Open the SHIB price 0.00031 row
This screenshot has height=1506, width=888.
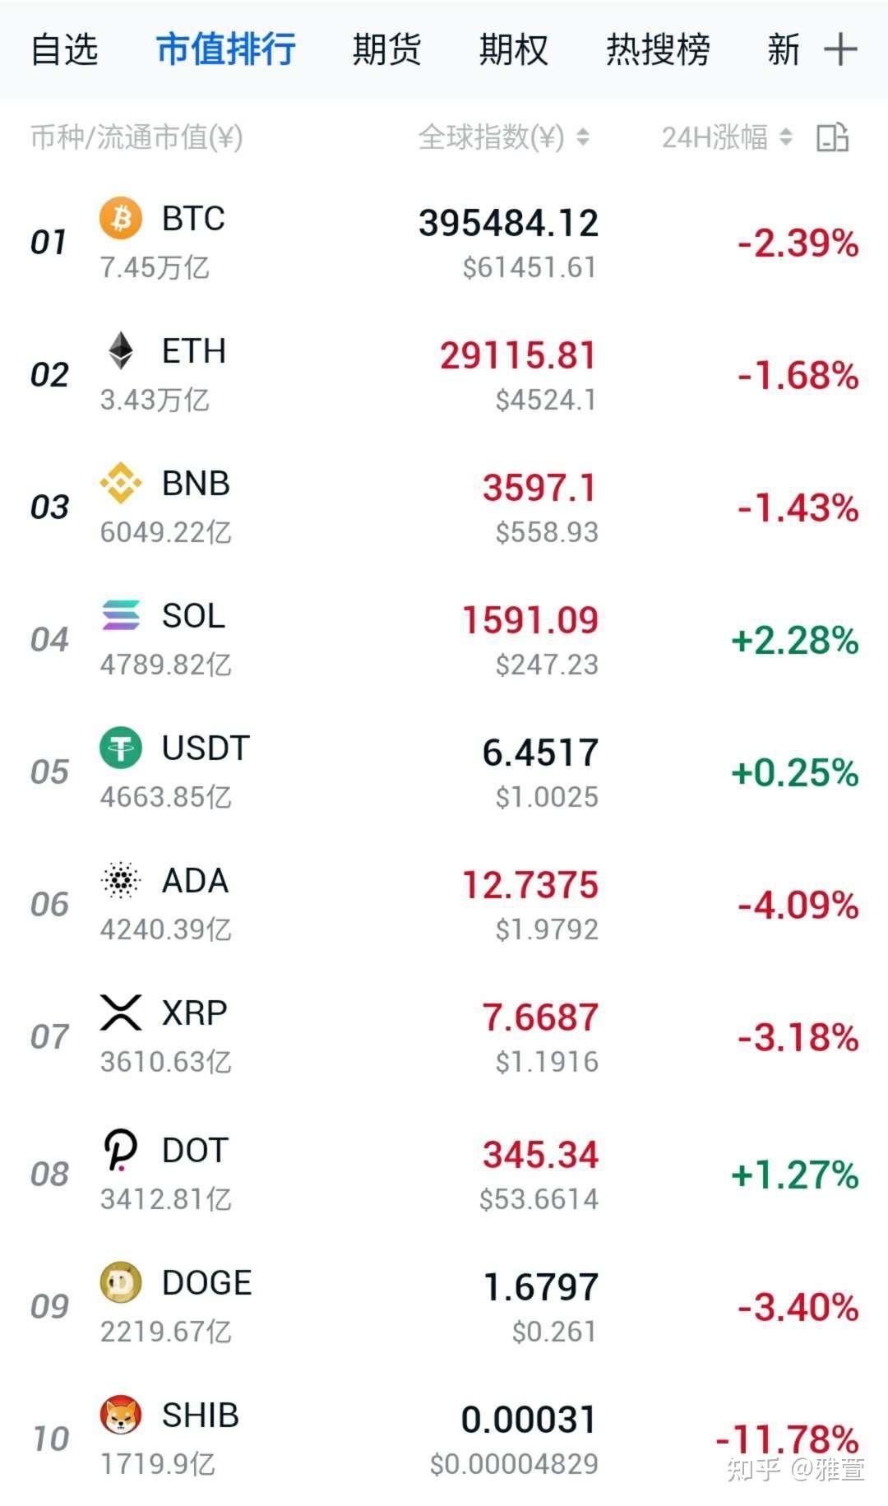coord(444,1439)
